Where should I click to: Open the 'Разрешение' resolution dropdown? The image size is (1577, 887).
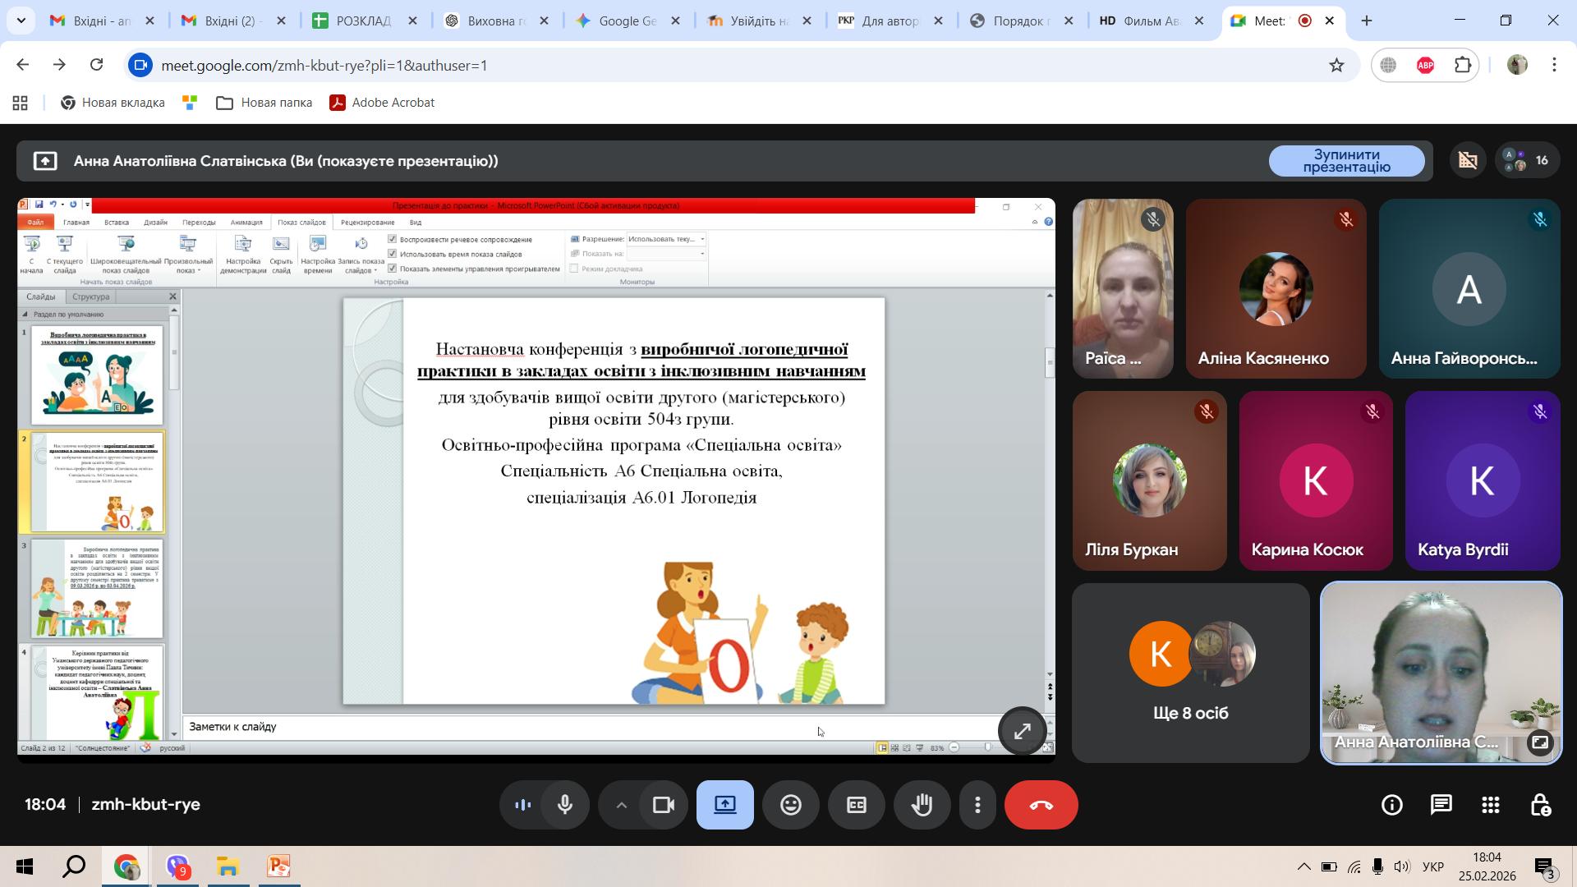point(666,239)
